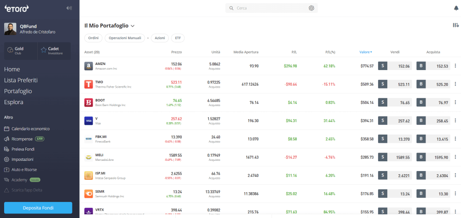Screen dimensions: 461x218
Task: Open Impostazioni settings
Action: tap(19, 159)
